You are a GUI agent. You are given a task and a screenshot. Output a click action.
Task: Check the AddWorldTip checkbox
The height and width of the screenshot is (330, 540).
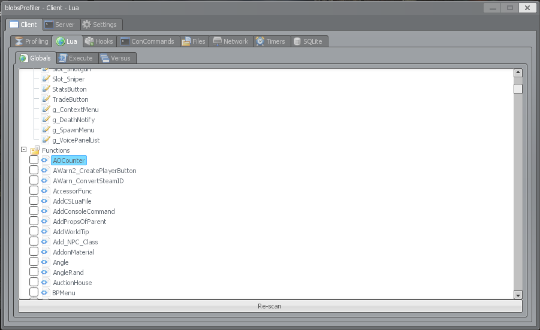tap(34, 231)
